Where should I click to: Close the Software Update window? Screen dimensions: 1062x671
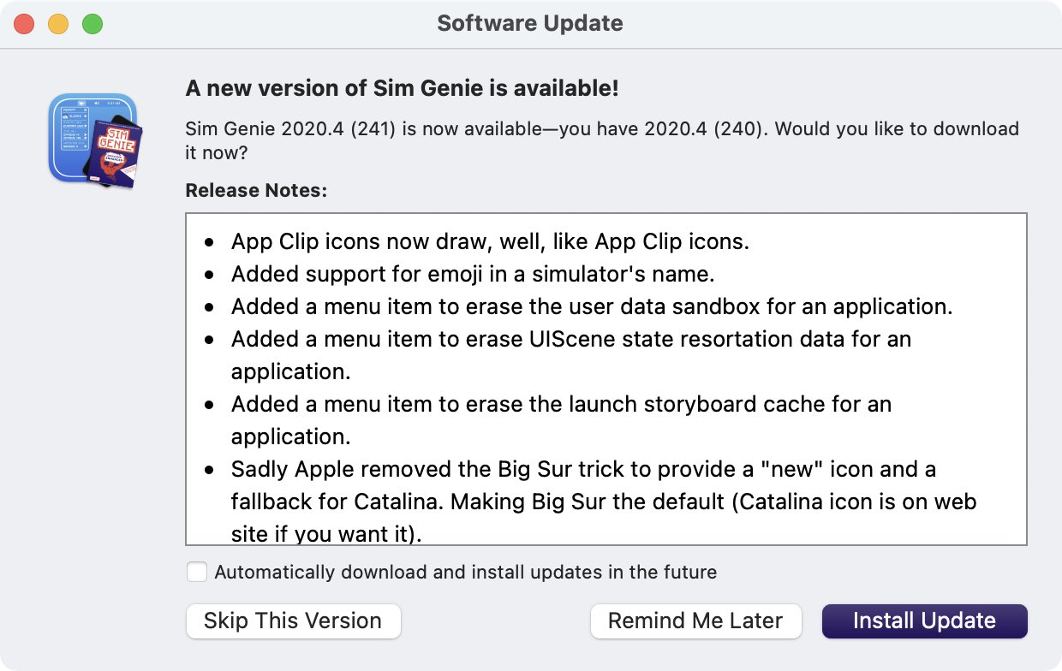[x=24, y=24]
